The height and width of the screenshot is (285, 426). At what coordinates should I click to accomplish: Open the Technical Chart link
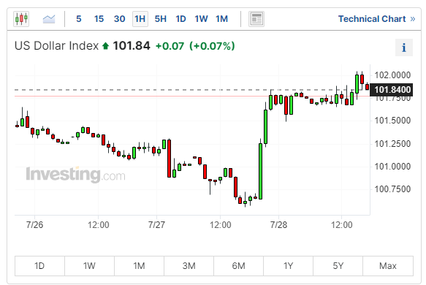click(376, 19)
